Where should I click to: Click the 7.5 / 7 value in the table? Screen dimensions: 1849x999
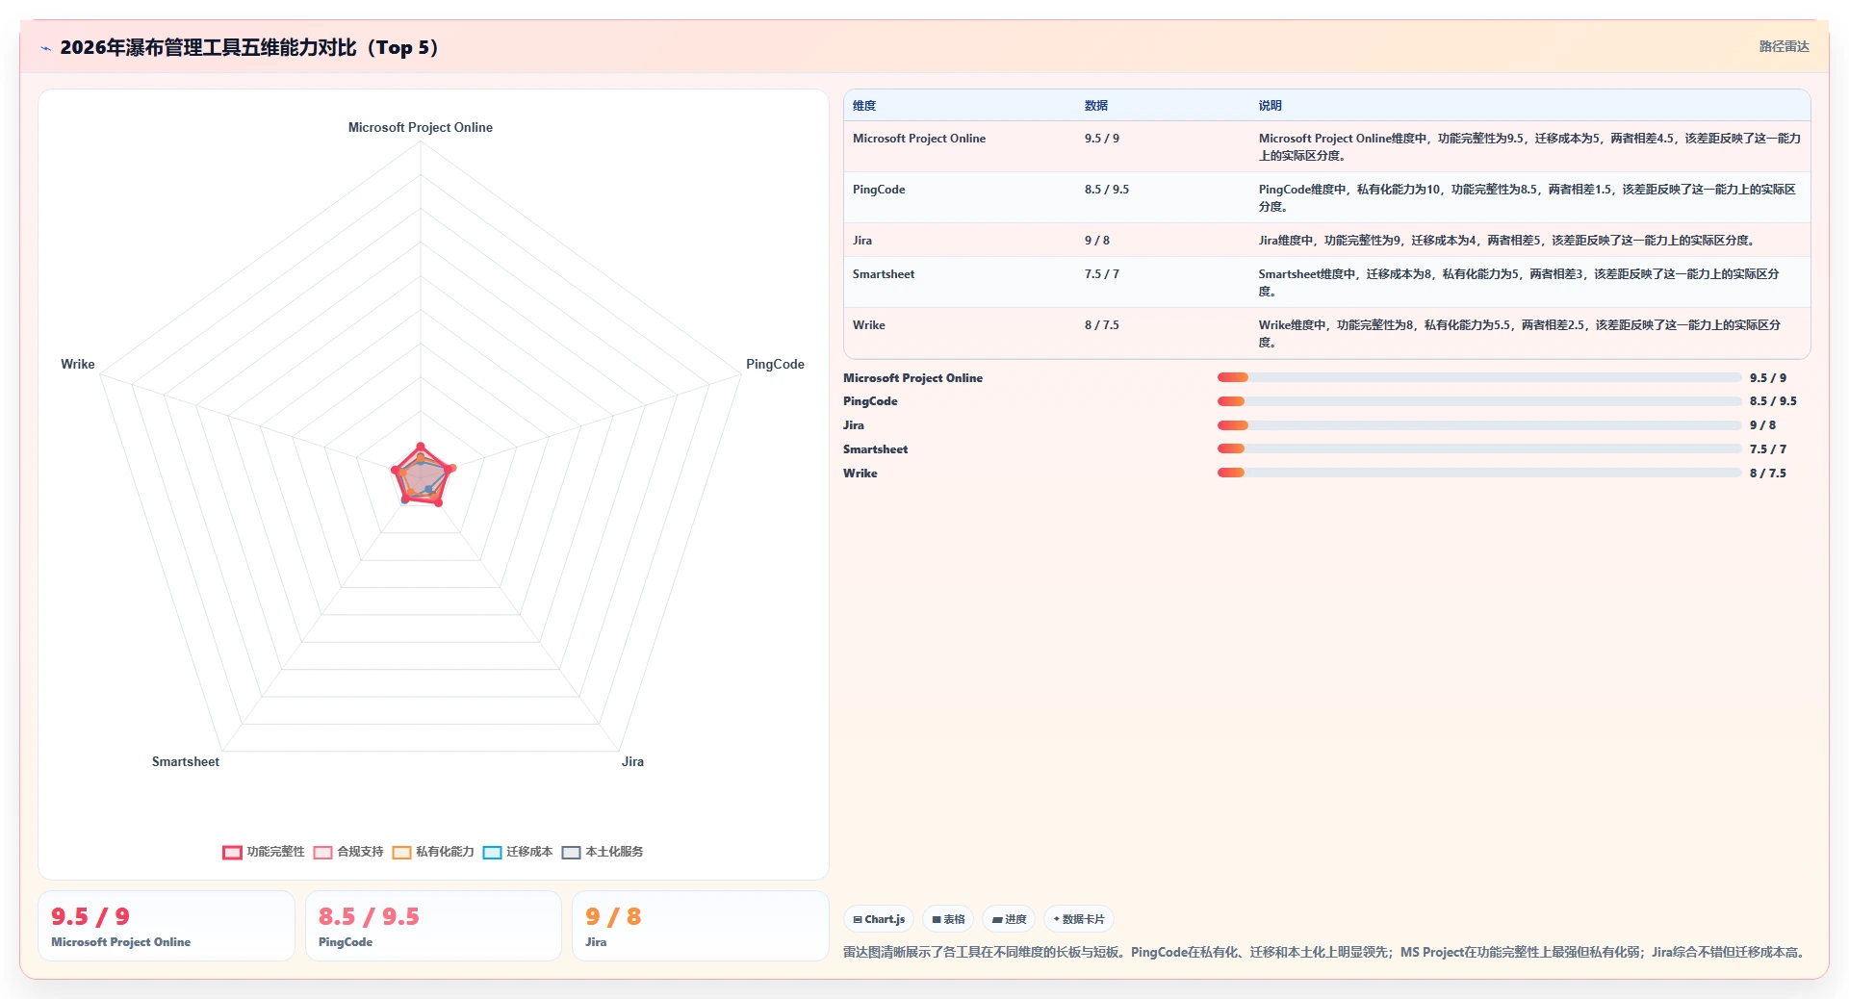coord(1102,274)
